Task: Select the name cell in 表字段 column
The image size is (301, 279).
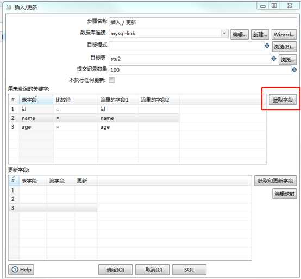Action: pos(36,118)
